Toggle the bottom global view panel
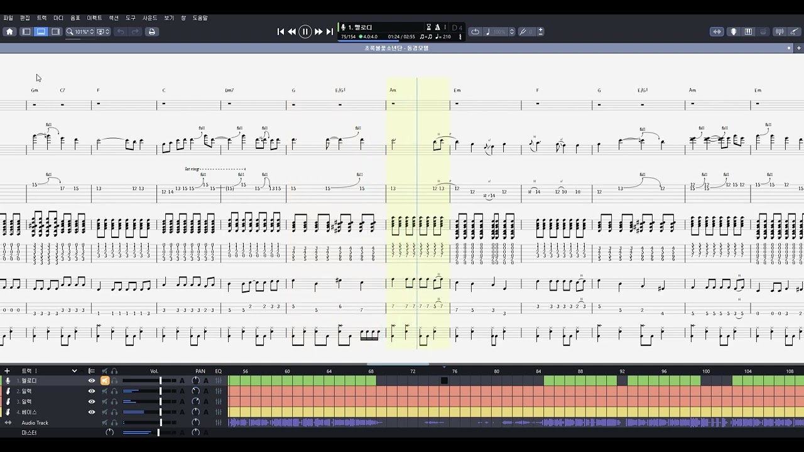804x452 pixels. pyautogui.click(x=41, y=31)
